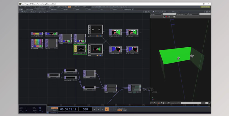Viewport: 229px width, 116px height.
Task: Click the input field next to Camera dropdown
Action: [168, 14]
